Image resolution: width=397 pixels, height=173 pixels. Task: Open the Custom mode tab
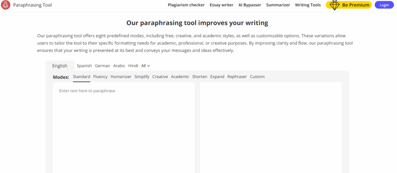point(257,76)
